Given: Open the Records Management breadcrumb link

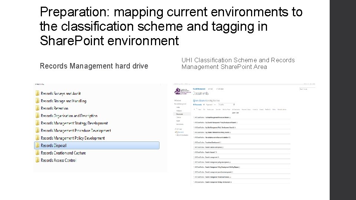Looking at the screenshot, I should point(199,89).
